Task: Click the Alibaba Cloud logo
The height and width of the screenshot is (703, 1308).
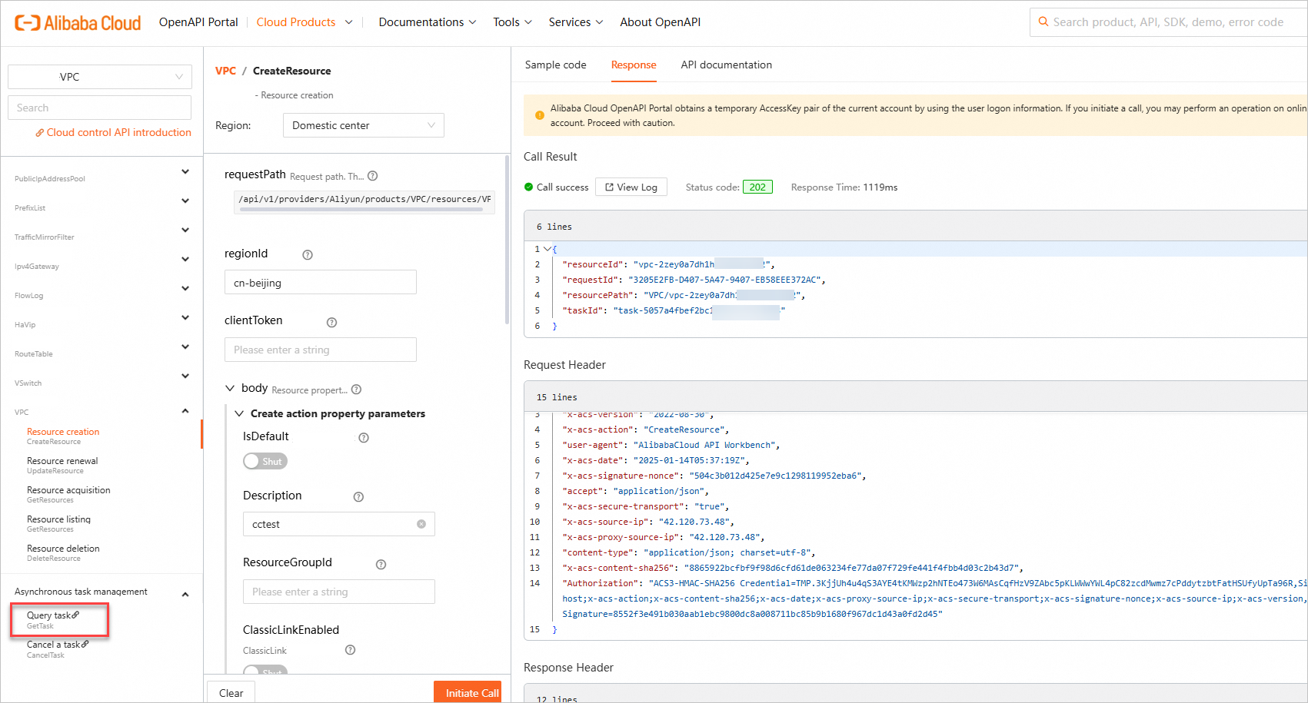Action: pos(78,23)
